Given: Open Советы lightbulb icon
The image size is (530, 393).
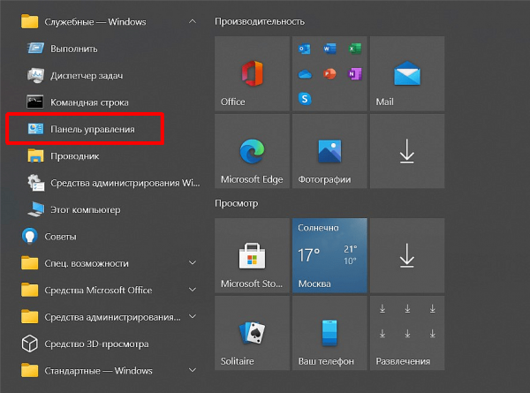Looking at the screenshot, I should [x=29, y=236].
